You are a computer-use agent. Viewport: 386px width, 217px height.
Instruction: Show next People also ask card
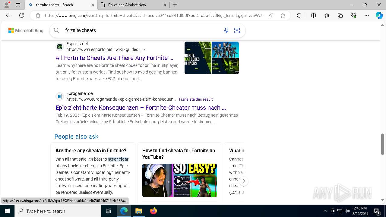tap(244, 181)
